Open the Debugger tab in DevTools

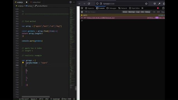click(x=111, y=8)
